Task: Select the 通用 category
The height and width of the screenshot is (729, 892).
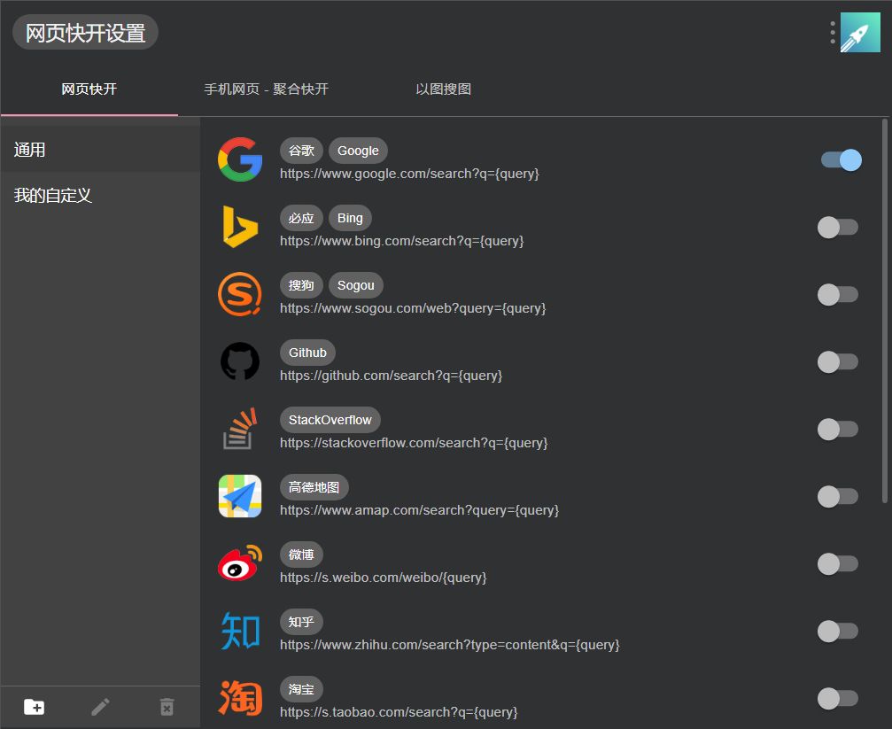Action: tap(100, 150)
